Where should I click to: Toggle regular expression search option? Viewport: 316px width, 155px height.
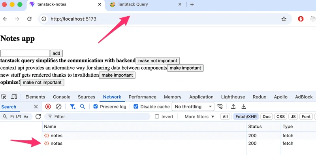tap(18, 117)
